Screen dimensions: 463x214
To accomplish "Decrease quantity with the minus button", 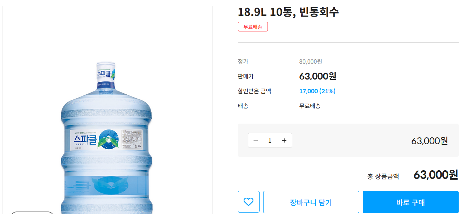I will (x=256, y=140).
